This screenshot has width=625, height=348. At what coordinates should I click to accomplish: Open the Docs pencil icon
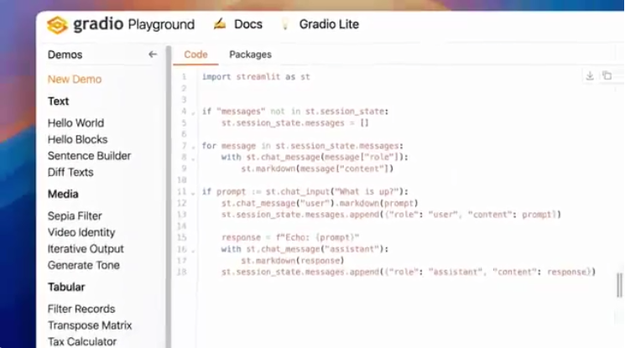[x=220, y=24]
